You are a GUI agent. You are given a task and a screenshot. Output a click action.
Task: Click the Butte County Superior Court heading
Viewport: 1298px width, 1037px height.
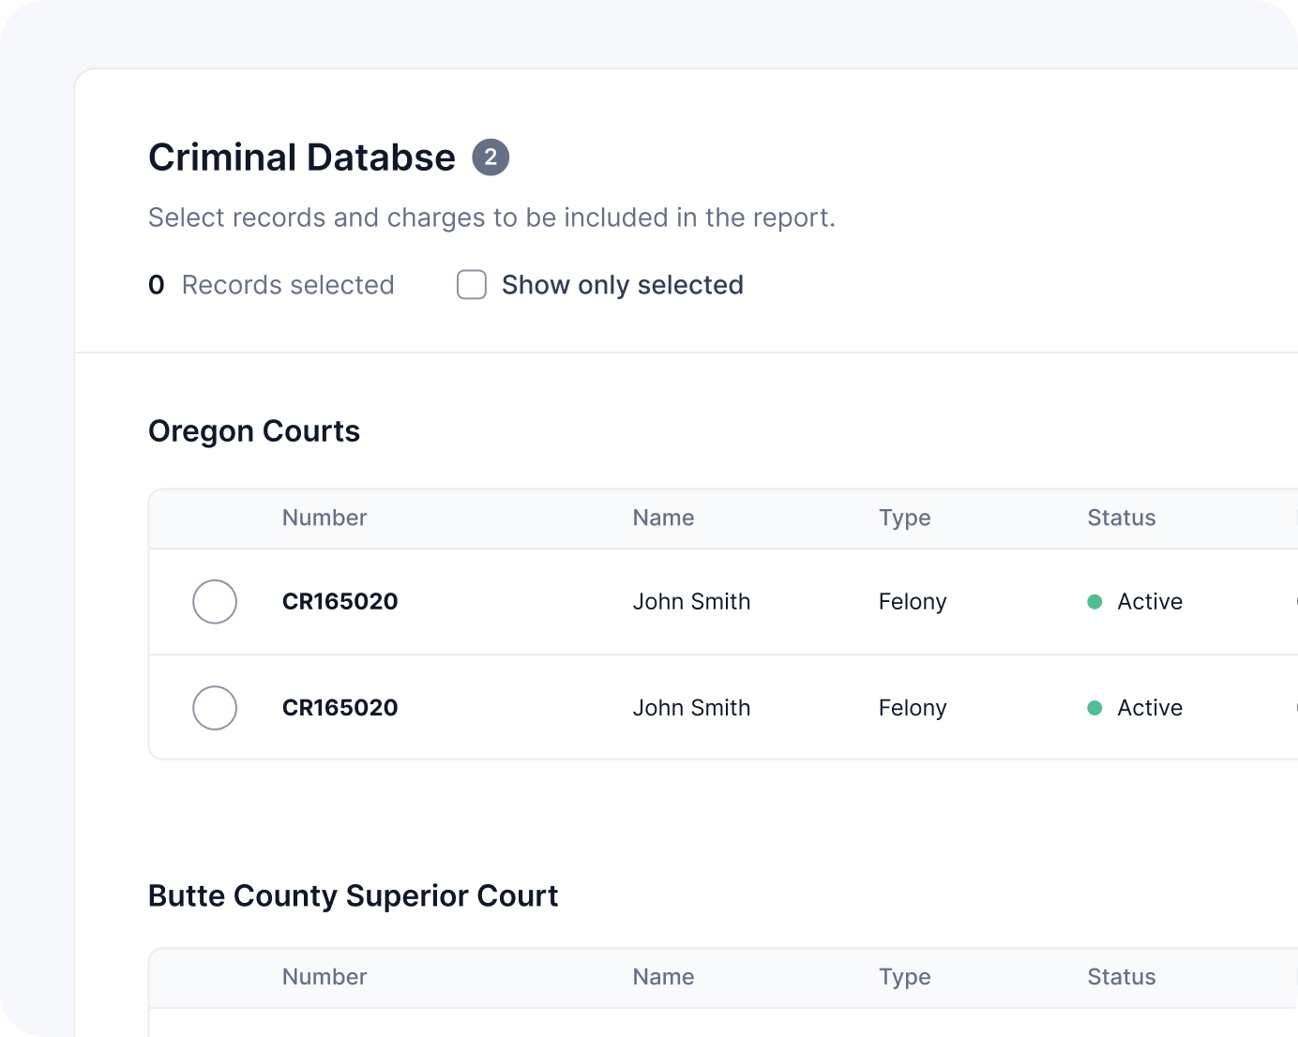[x=354, y=896]
